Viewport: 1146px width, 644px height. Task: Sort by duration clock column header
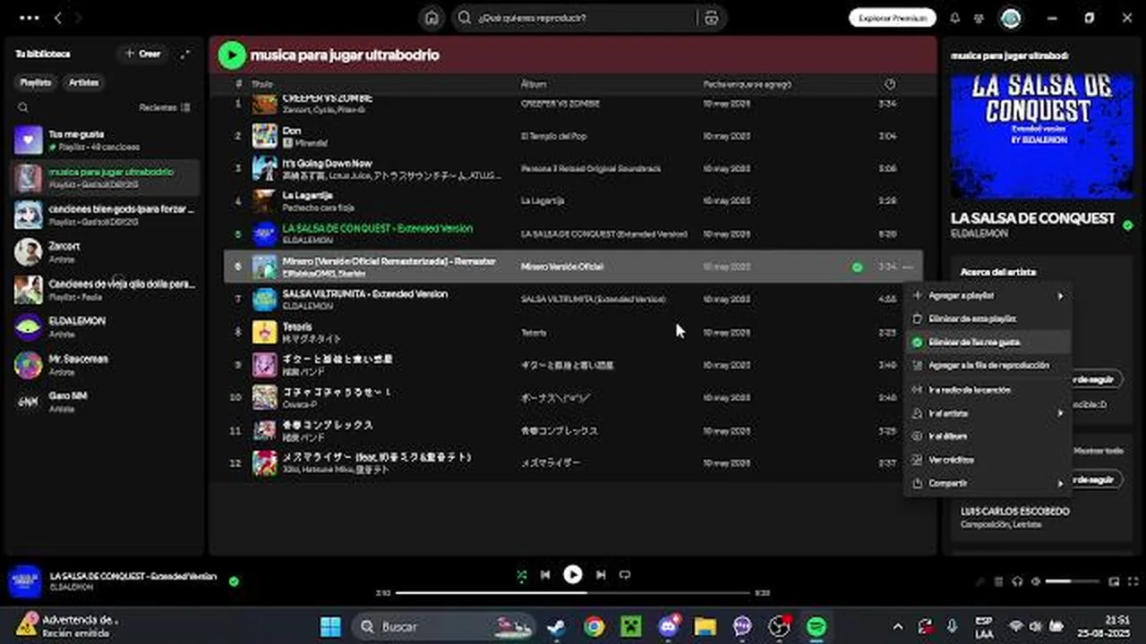pos(890,84)
